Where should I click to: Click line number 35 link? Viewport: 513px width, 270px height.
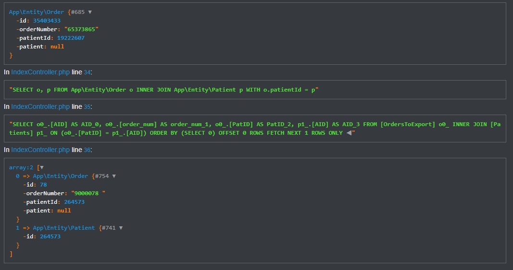pyautogui.click(x=87, y=107)
